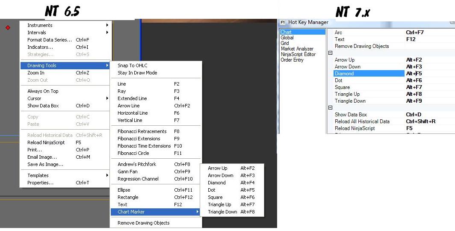The image size is (455, 231).
Task: Edit the Diamond Alt+F5 hot key field
Action: 430,74
